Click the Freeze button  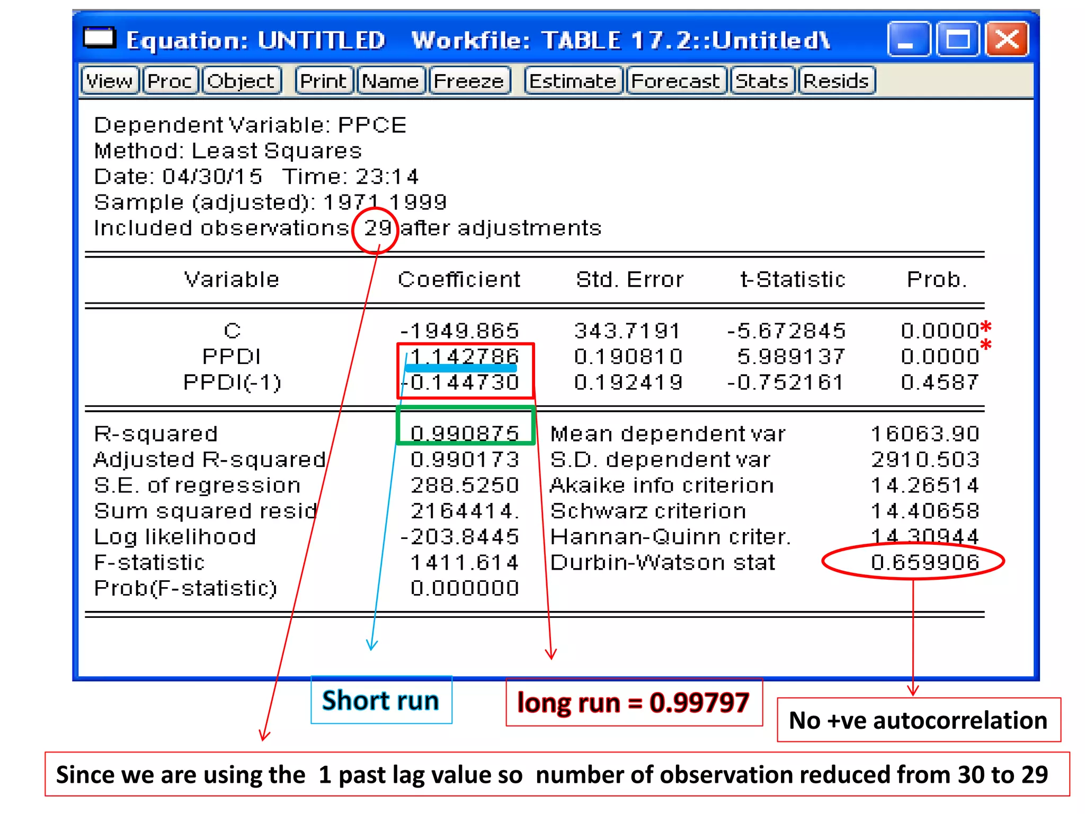point(469,81)
